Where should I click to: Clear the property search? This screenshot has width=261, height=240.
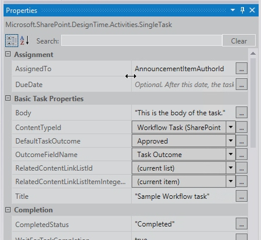[x=239, y=41]
